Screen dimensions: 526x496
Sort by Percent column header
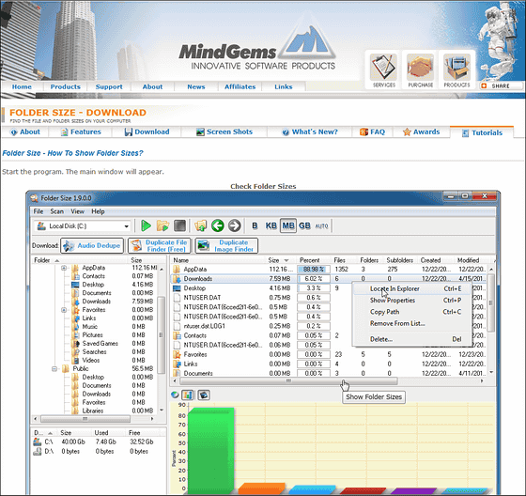(x=310, y=260)
